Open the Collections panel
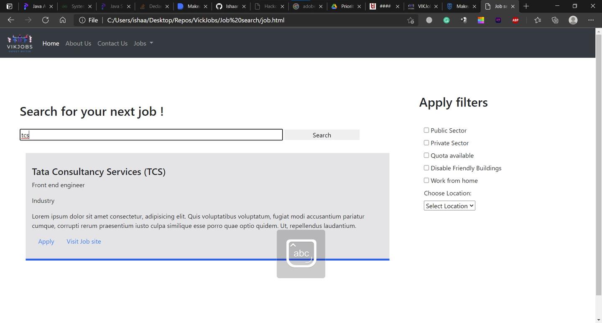Viewport: 602px width, 323px height. click(x=555, y=20)
